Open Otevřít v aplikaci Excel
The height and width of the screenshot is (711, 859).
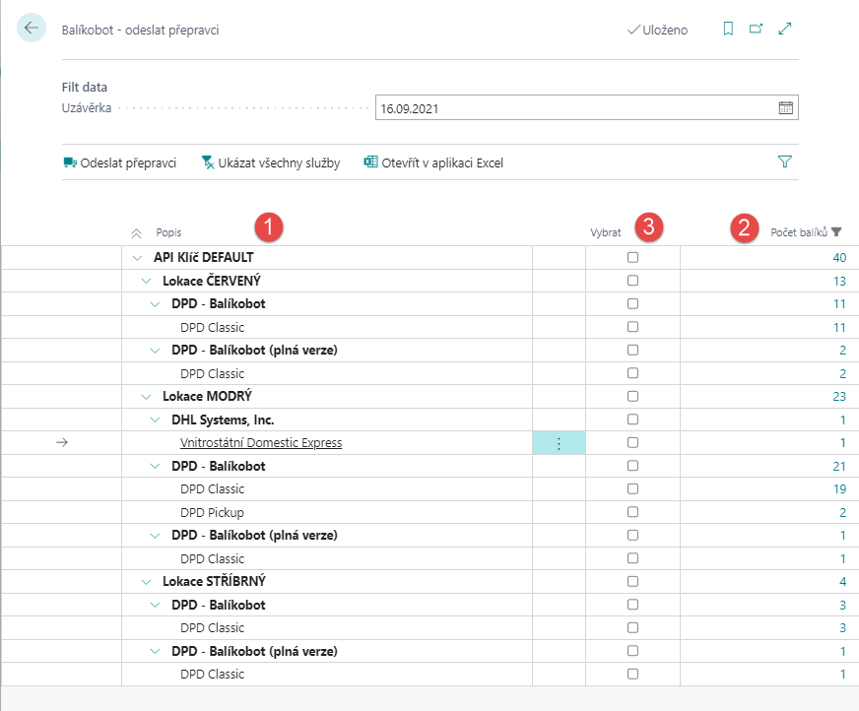coord(433,162)
